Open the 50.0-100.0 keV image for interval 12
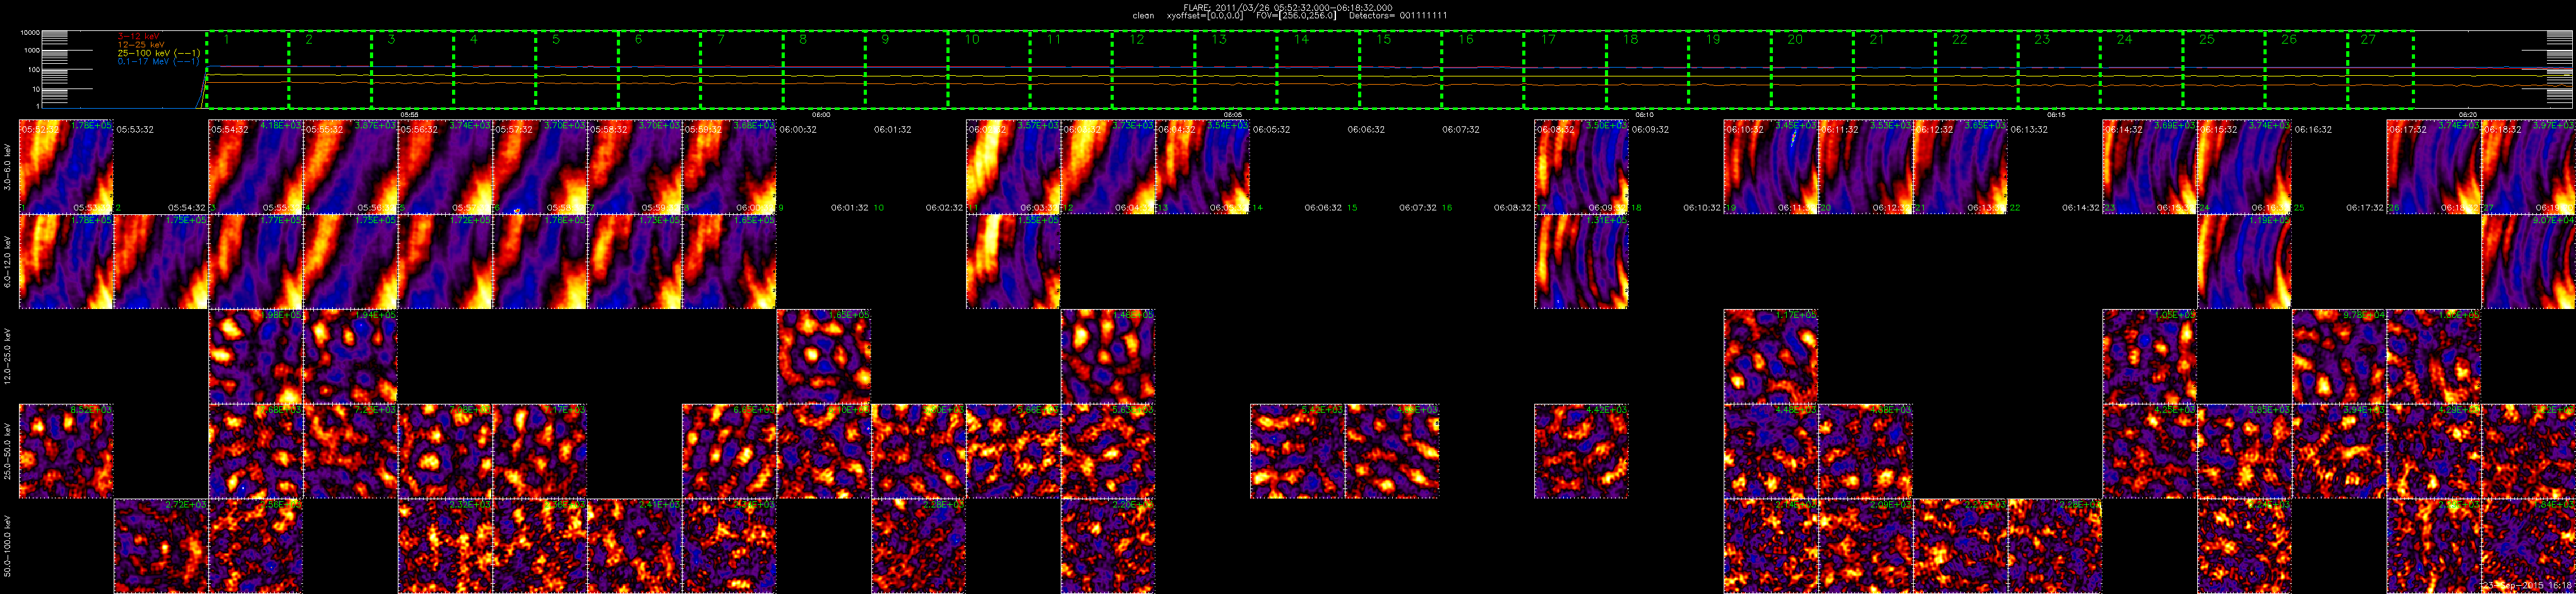This screenshot has width=2576, height=594. pyautogui.click(x=1108, y=546)
